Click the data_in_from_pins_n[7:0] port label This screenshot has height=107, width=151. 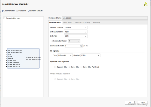15,52
